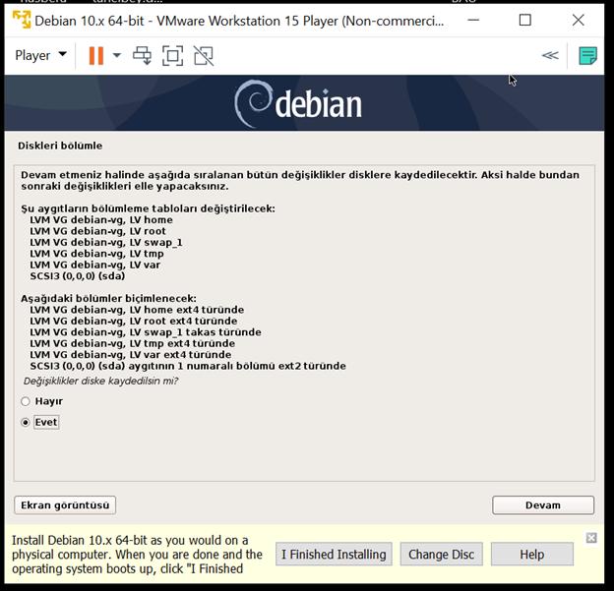The height and width of the screenshot is (591, 614).
Task: Expand the power options dropdown arrow
Action: click(117, 55)
